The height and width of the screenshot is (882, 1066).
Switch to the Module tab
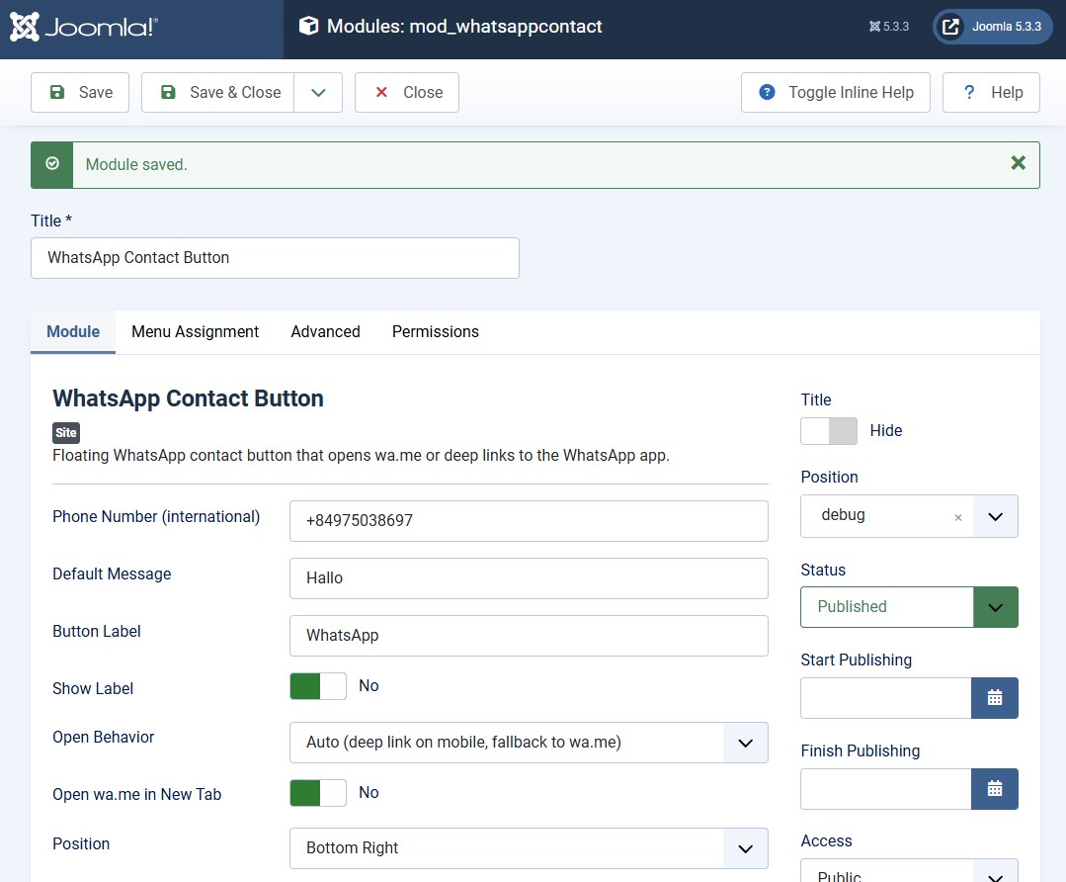click(73, 332)
